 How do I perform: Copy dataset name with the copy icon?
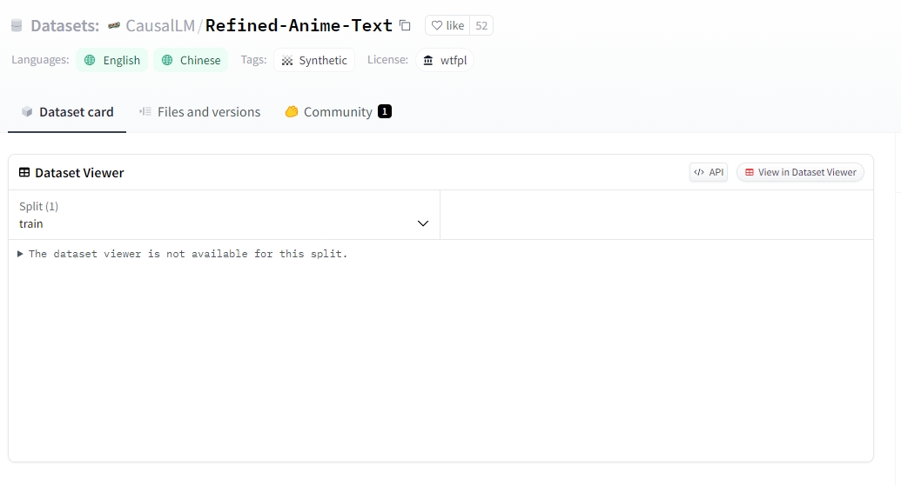pyautogui.click(x=405, y=25)
